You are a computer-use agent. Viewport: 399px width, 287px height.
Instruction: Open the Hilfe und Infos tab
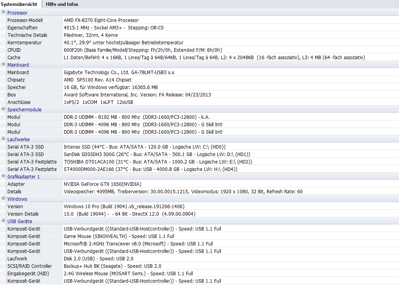pos(62,4)
